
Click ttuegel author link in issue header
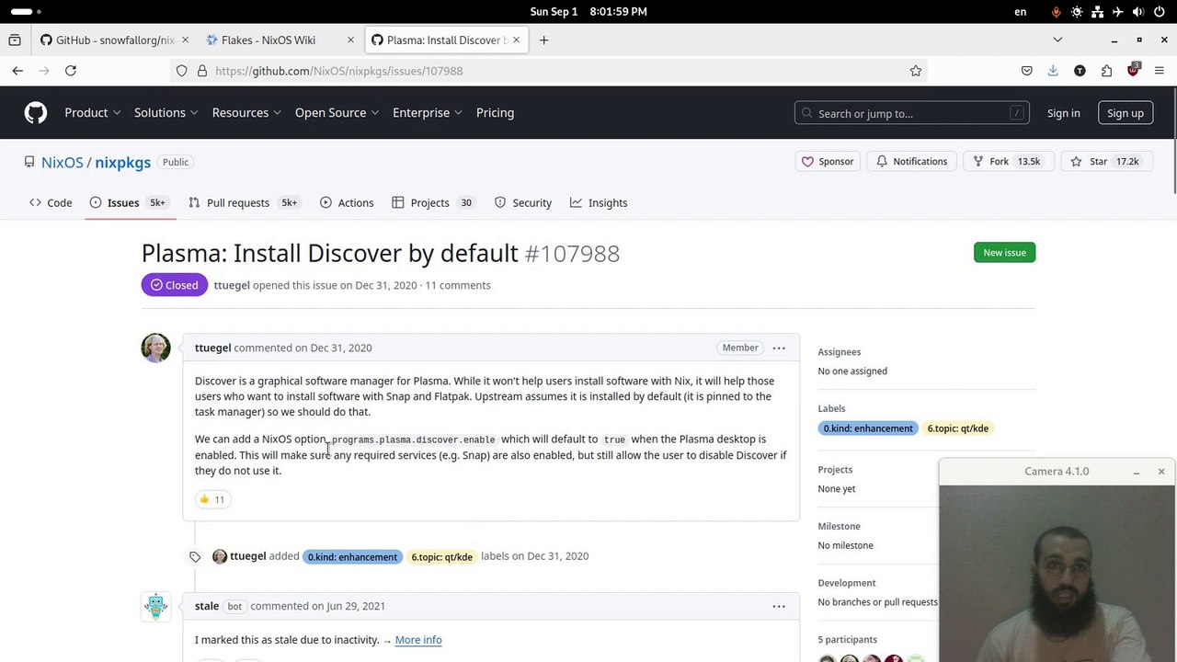point(232,285)
